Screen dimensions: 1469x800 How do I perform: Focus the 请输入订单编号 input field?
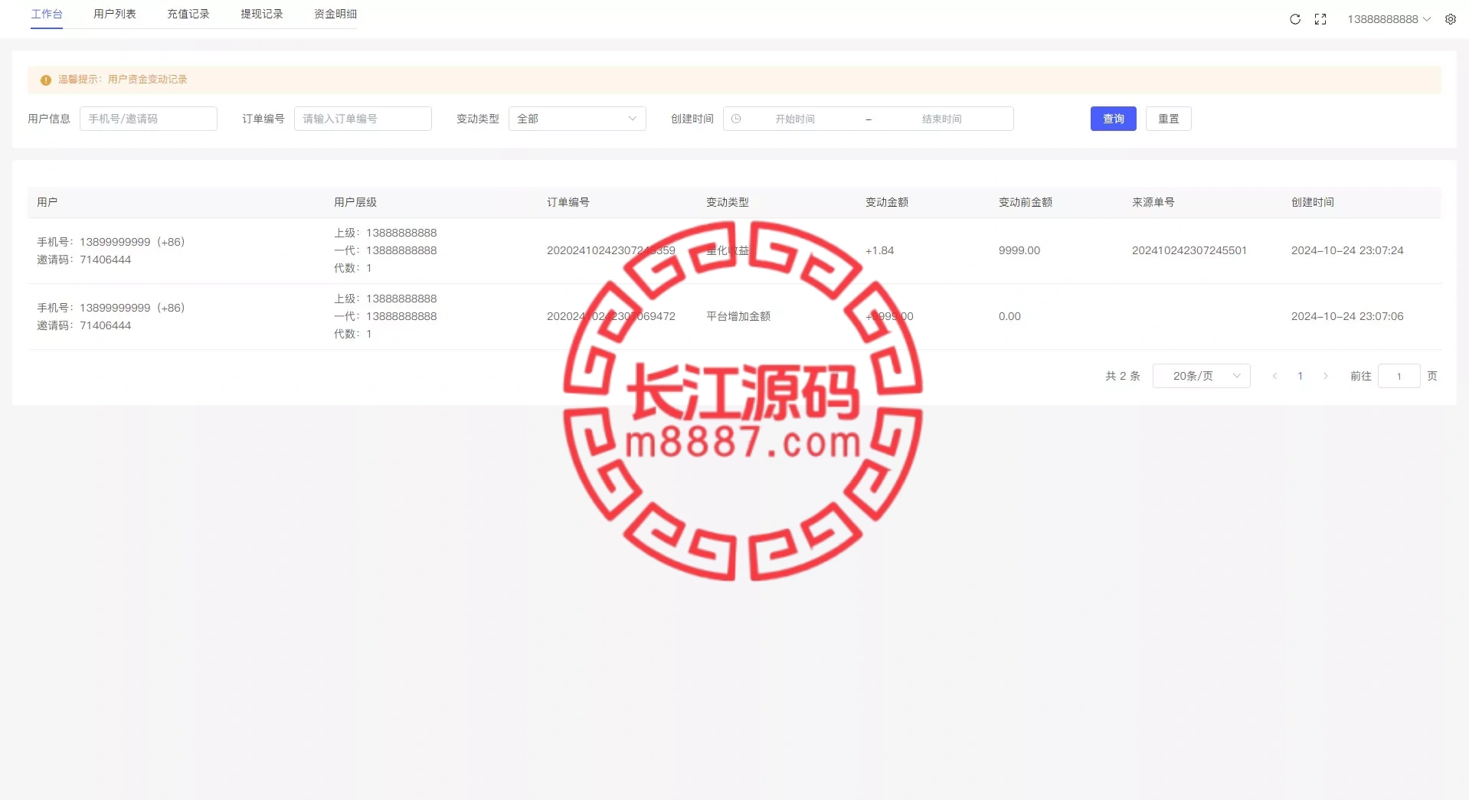[x=363, y=119]
